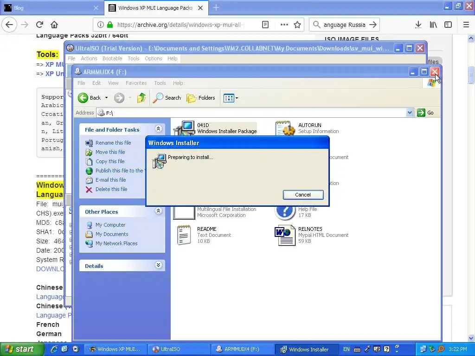Close the Windows XP MUI Language Packs tab
Viewport: 475px width, 356px height.
tap(200, 8)
